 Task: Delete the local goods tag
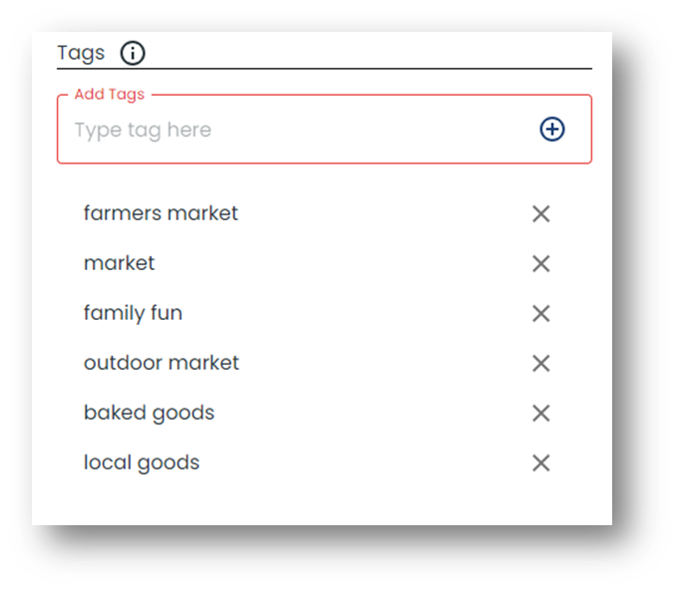tap(541, 463)
